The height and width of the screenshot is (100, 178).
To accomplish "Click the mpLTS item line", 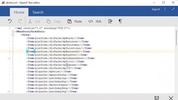I will coord(54,68).
